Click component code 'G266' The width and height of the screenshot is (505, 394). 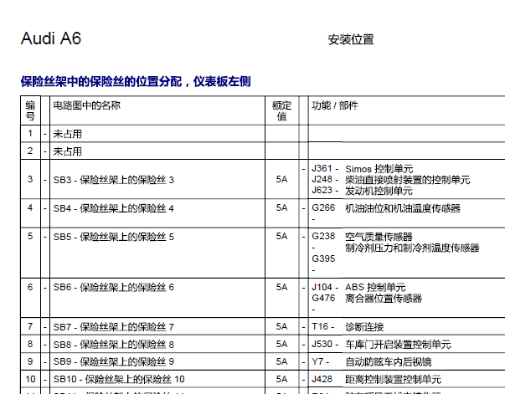(x=323, y=207)
